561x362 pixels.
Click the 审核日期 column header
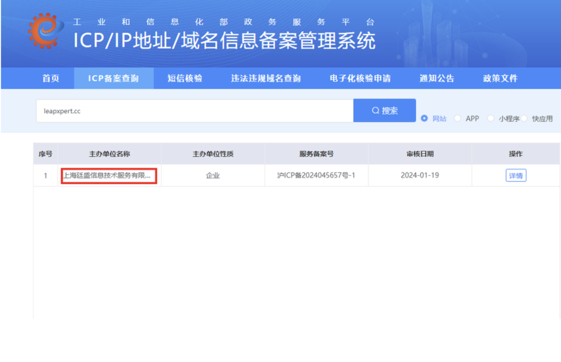coord(420,154)
